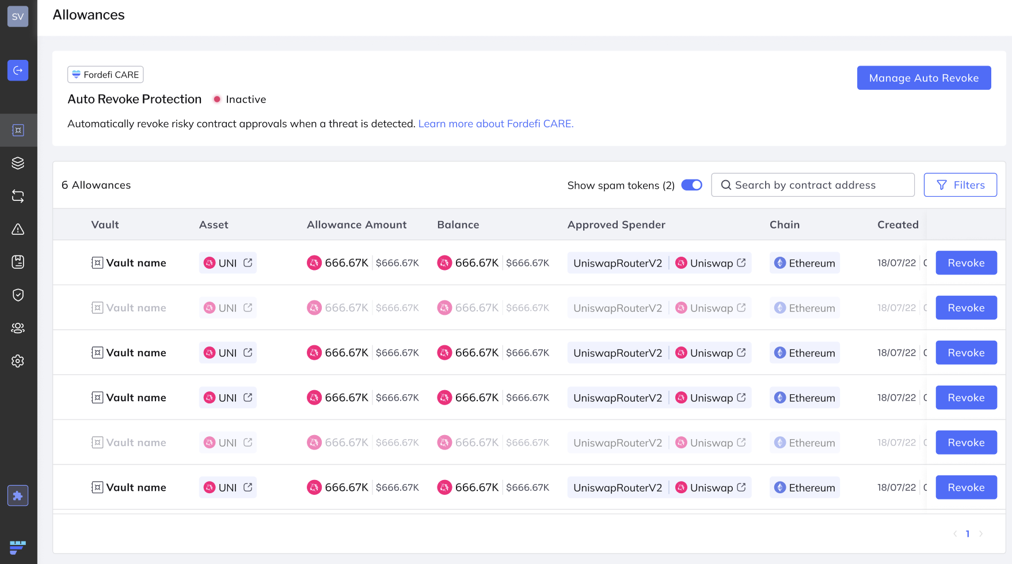Revoke the first row allowance
Screen dimensions: 1012x564
pos(966,263)
